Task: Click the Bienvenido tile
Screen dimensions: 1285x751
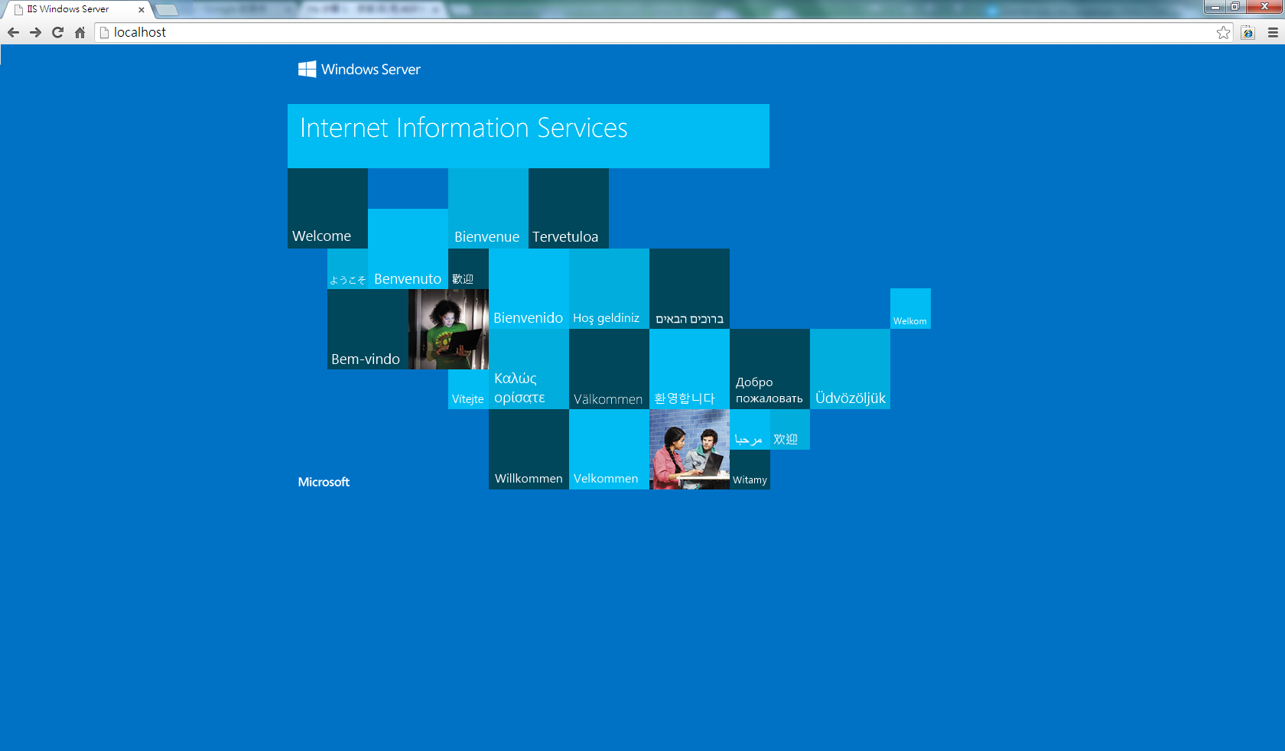Action: pyautogui.click(x=529, y=288)
